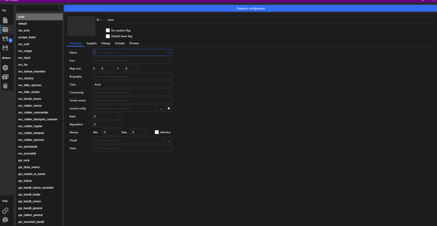
Task: Select the gar_stalker_general list item
Action: (39, 215)
